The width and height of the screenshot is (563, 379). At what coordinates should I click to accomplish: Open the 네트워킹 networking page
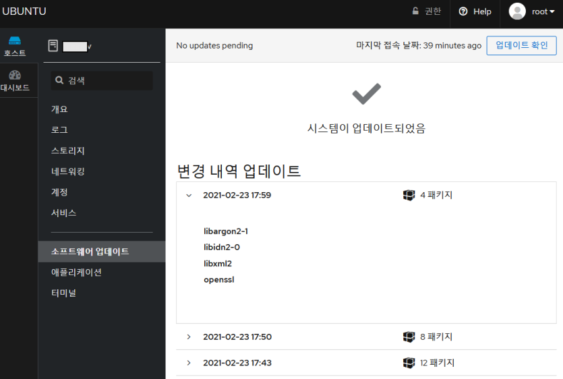pos(68,171)
